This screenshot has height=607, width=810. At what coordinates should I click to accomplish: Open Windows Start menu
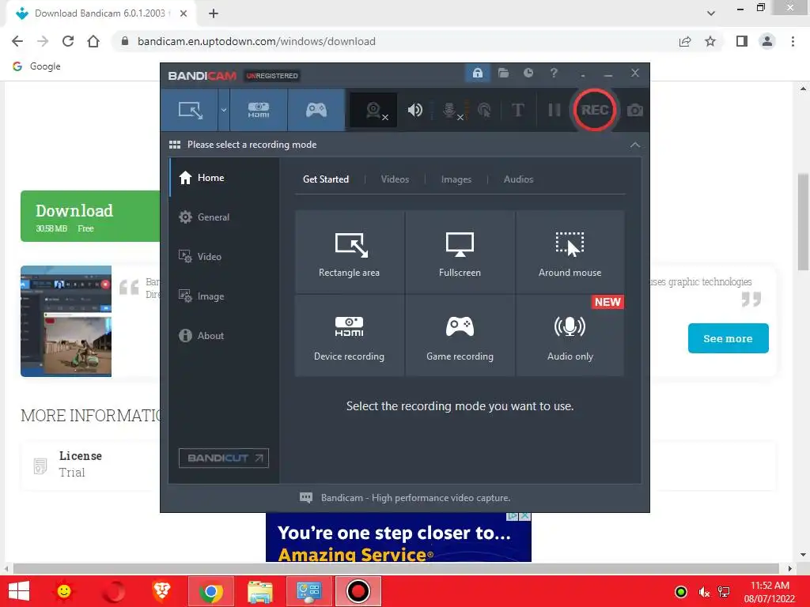[x=19, y=591]
